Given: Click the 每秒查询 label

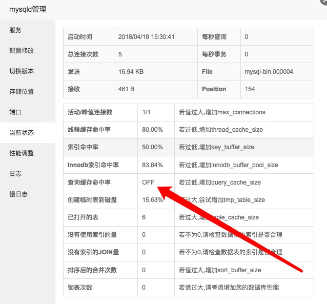Looking at the screenshot, I should [214, 37].
